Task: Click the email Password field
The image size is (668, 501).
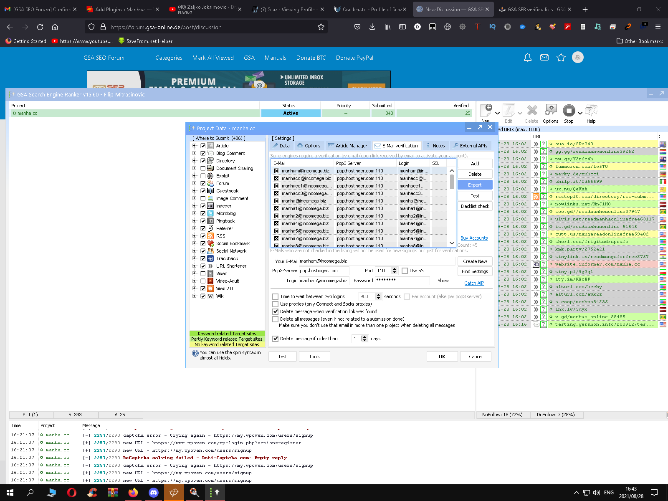Action: coord(402,281)
